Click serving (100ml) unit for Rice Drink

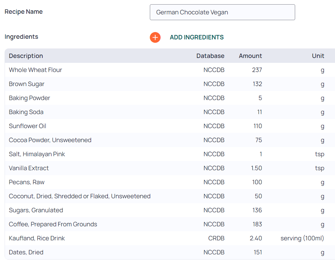coord(302,238)
